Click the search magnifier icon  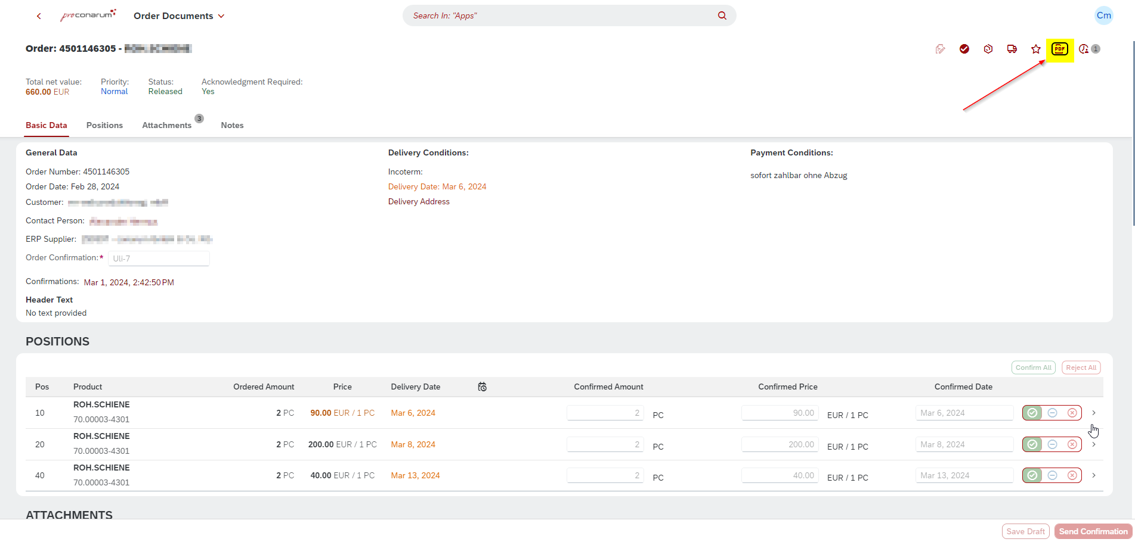[x=722, y=15]
